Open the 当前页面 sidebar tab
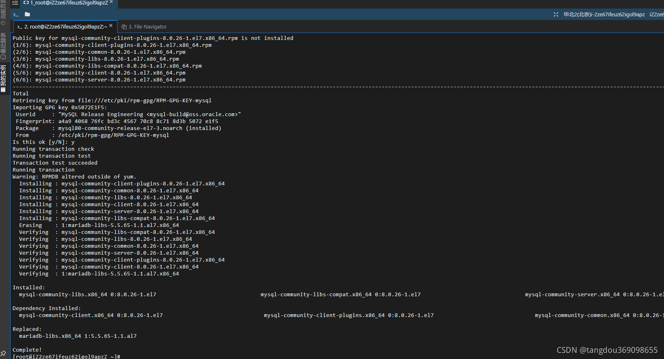 tap(3, 12)
